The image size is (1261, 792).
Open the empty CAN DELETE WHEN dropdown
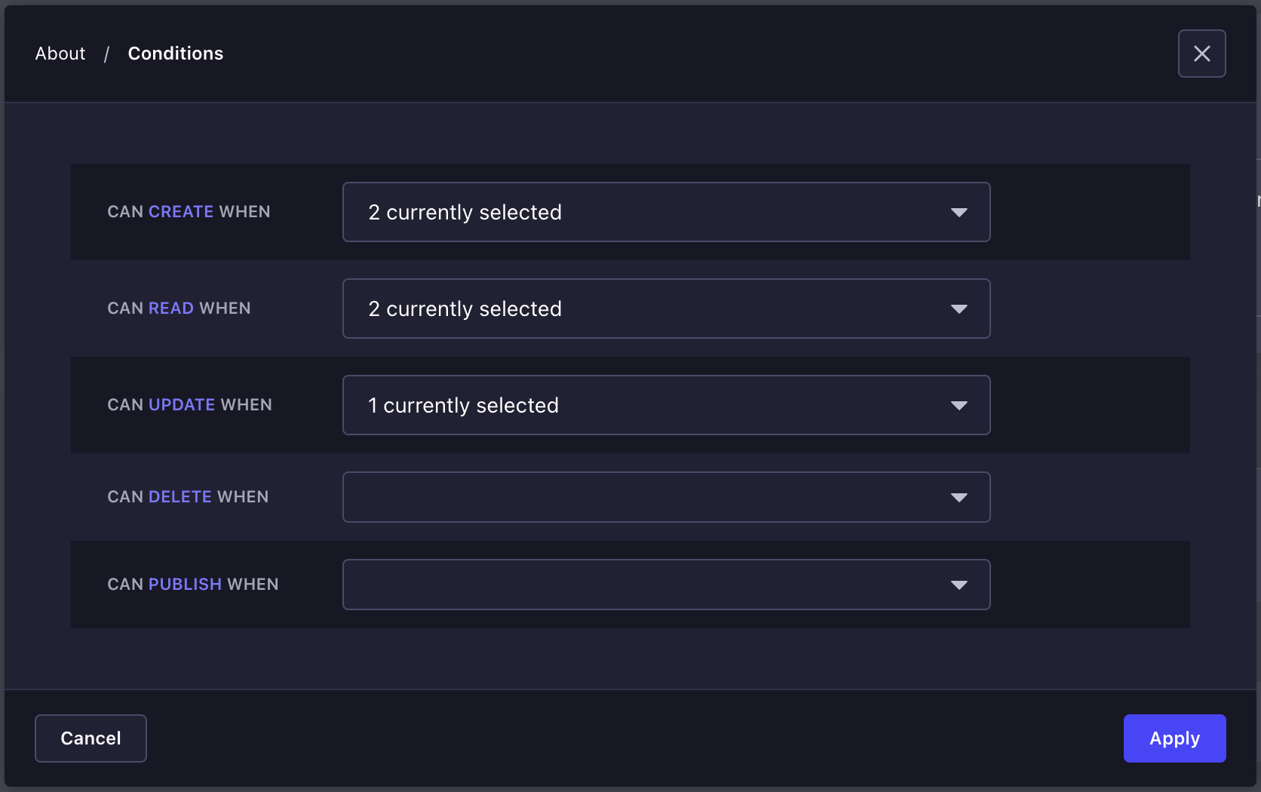click(x=666, y=497)
